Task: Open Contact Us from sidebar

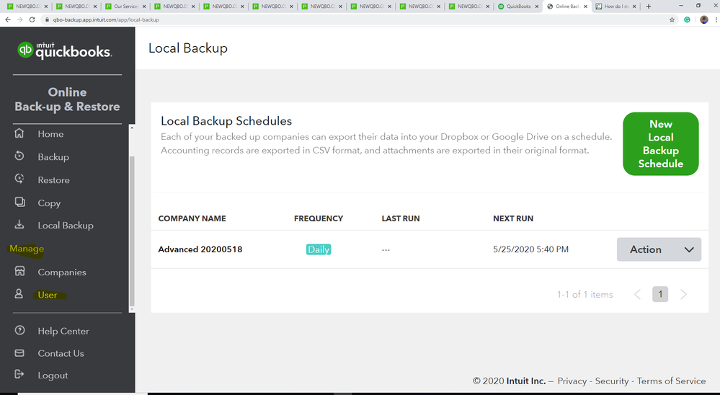Action: (61, 353)
